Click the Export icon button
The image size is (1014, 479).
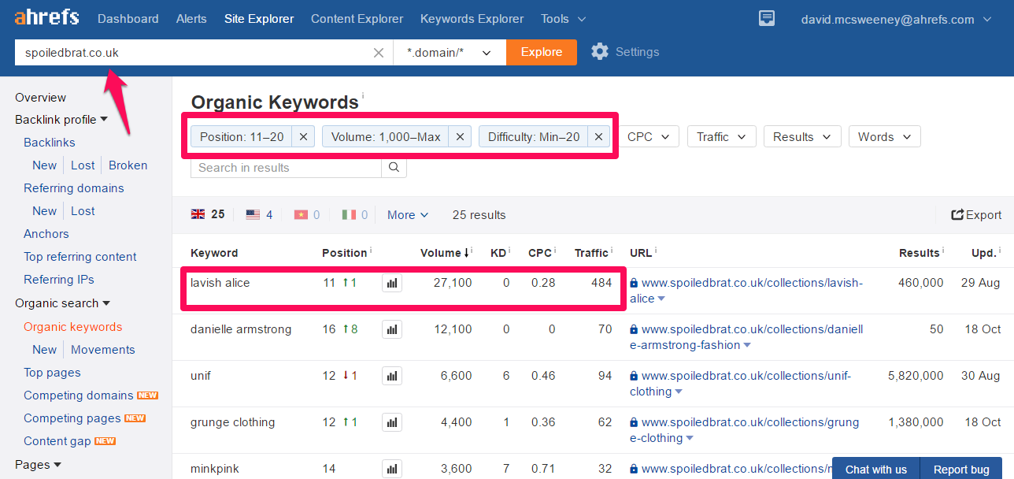click(976, 215)
